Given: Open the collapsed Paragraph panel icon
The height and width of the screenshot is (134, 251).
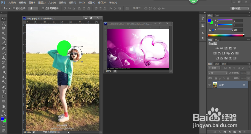Looking at the screenshot, I should point(203,38).
